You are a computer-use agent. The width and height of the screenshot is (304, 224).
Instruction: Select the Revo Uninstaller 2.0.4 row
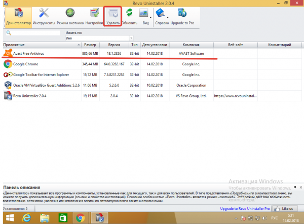[152, 96]
